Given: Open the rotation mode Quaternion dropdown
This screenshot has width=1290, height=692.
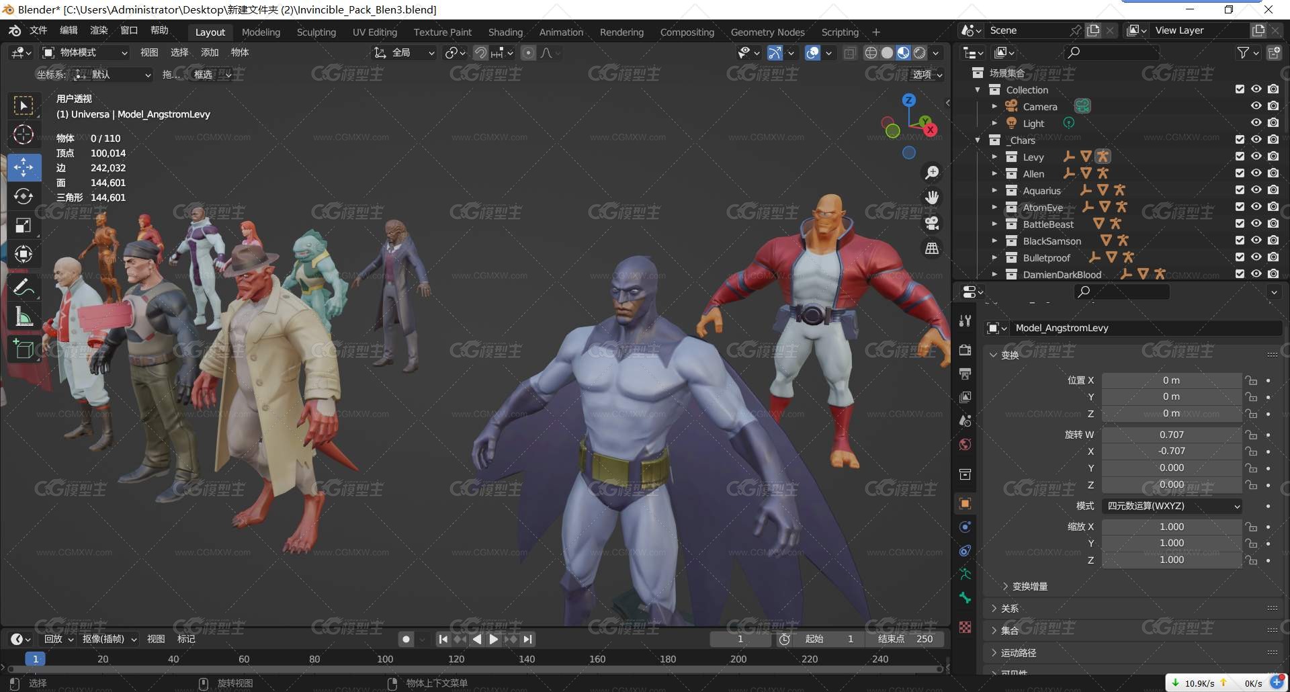Looking at the screenshot, I should click(1172, 506).
